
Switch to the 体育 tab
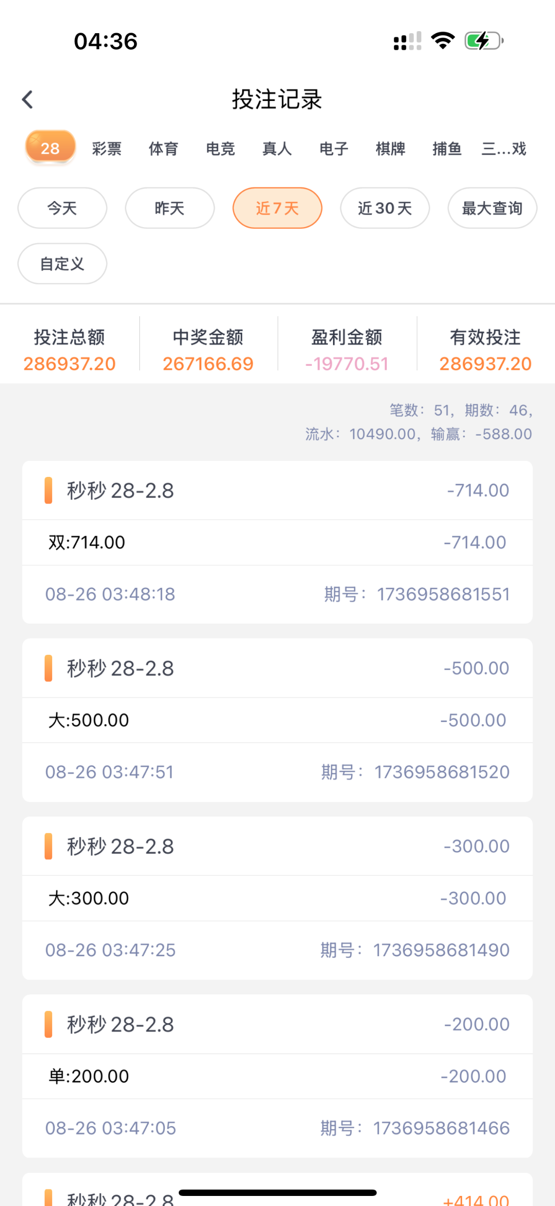coord(164,149)
